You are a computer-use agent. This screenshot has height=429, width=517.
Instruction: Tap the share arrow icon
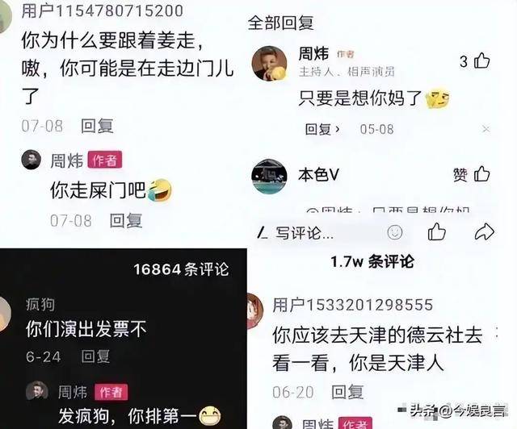[484, 231]
